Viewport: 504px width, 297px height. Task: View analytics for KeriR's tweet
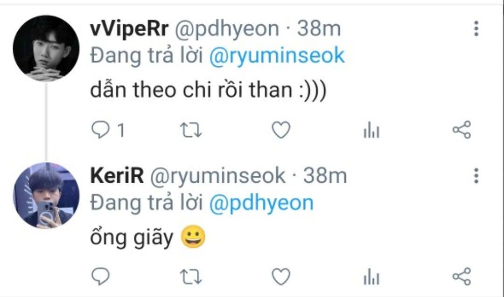371,277
